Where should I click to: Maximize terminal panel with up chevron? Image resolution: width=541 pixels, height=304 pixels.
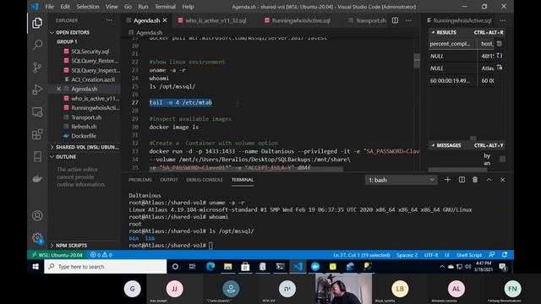point(489,180)
